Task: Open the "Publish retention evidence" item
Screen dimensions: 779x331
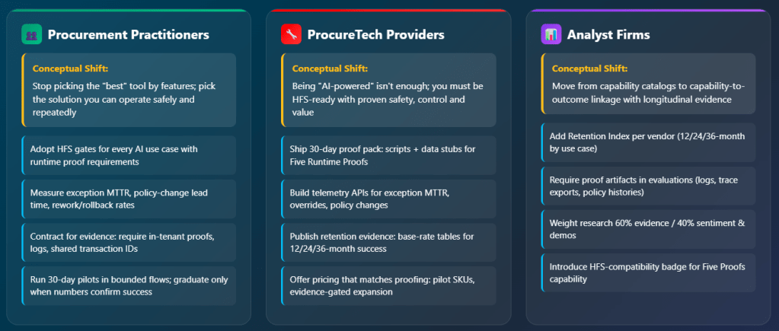Action: [x=388, y=242]
